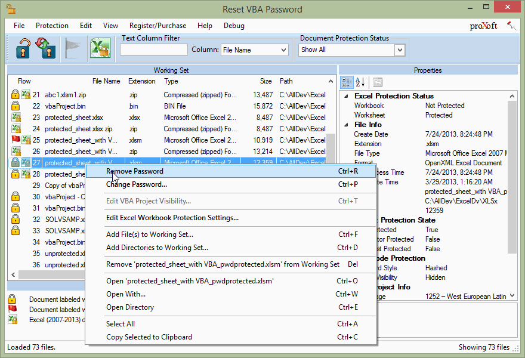Switch properties to Categorized view

pyautogui.click(x=346, y=82)
